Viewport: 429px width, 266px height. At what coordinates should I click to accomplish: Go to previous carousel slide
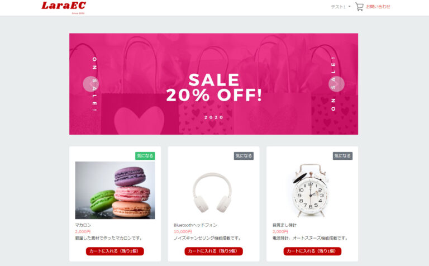click(90, 84)
